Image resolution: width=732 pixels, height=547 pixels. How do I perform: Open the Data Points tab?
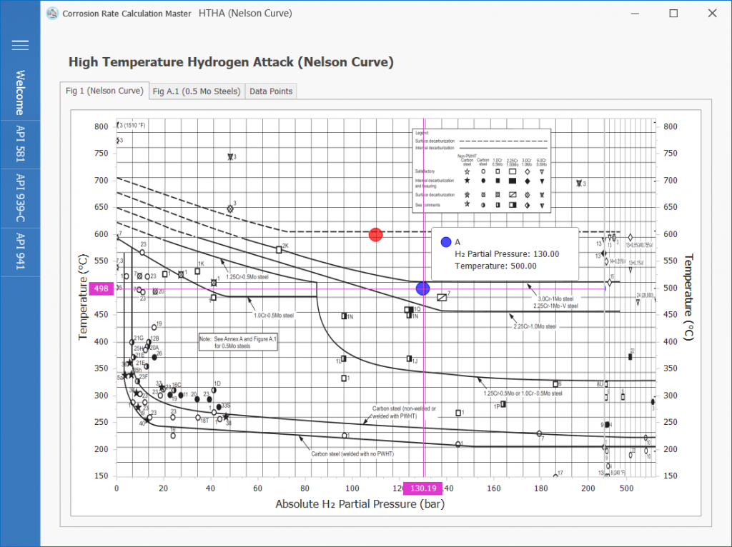click(271, 91)
